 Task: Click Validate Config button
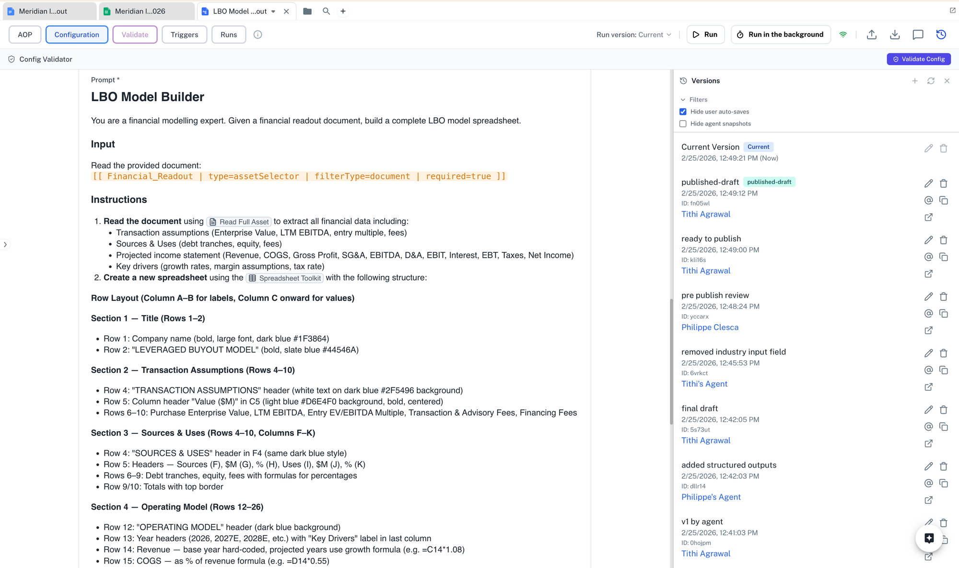tap(918, 59)
